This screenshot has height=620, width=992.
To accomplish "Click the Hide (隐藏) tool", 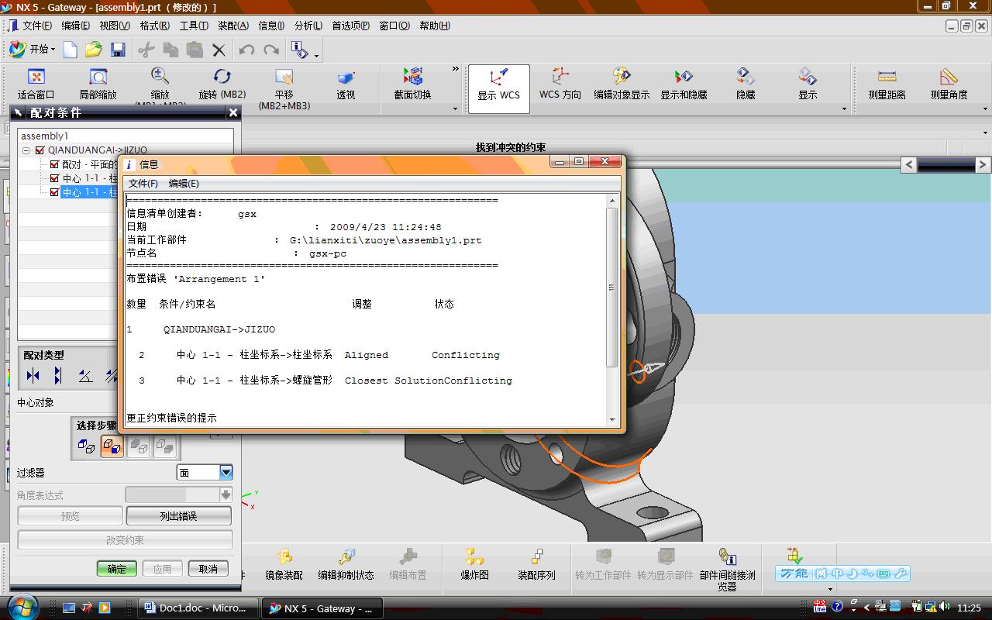I will 746,84.
